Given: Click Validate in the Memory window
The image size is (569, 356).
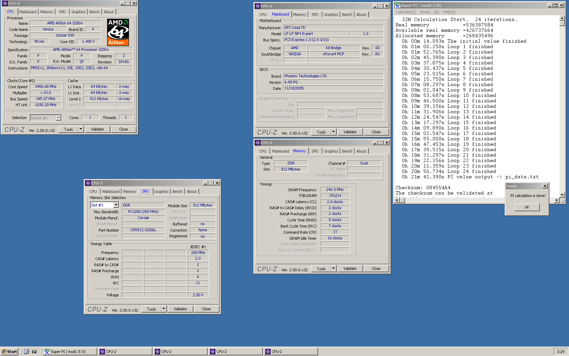Looking at the screenshot, I should click(350, 269).
